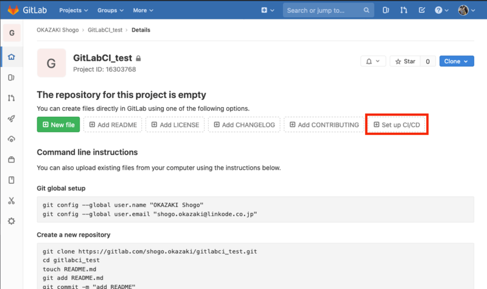Open Issues icon in left sidebar
The height and width of the screenshot is (289, 487).
pos(11,78)
